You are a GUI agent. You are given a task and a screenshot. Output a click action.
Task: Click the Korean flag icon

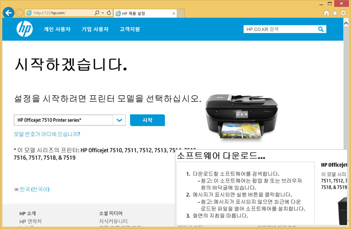coord(17,189)
